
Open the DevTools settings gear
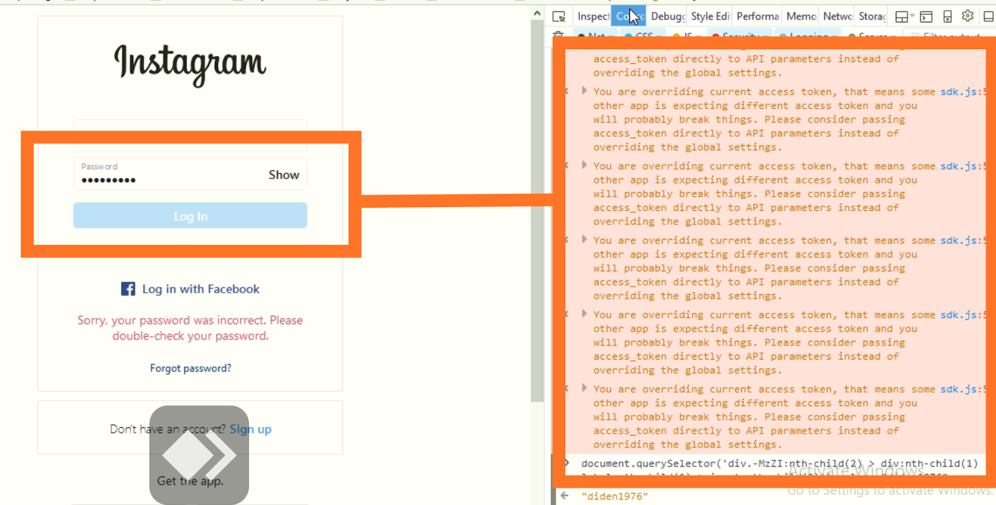pos(967,16)
